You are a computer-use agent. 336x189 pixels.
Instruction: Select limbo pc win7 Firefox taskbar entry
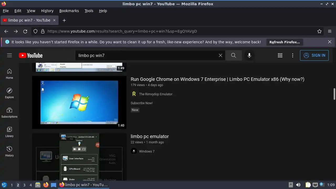tap(83, 185)
